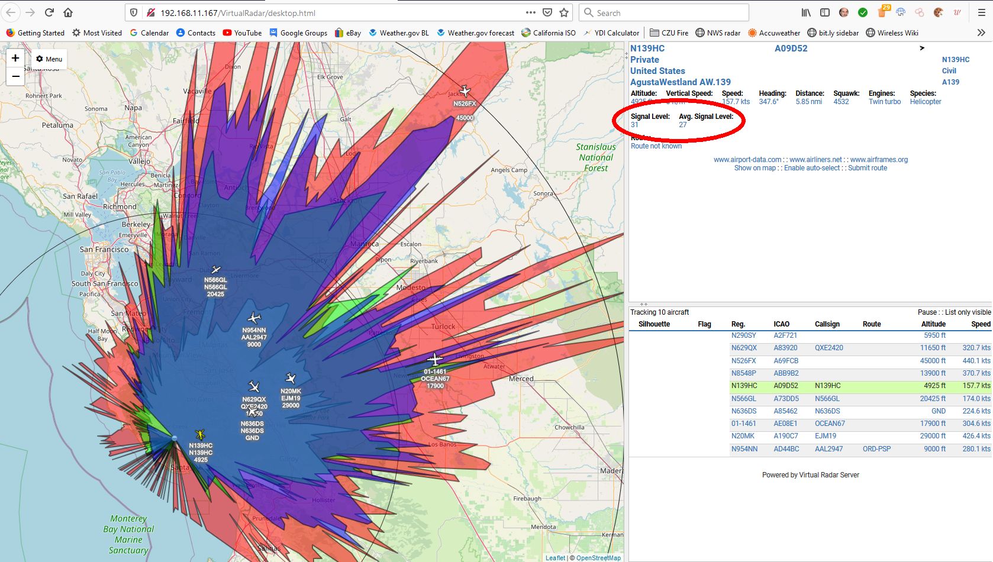The height and width of the screenshot is (562, 993).
Task: Click the EJM19 aircraft marker on map
Action: point(291,378)
